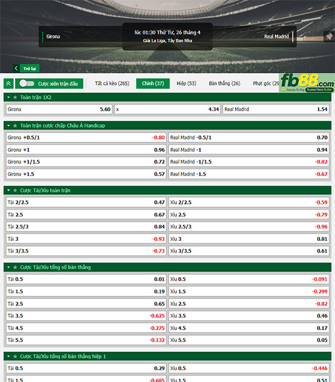Select Real Madrid -1.5 at -0.67
Viewport: 335px width, 382px height.
point(249,174)
